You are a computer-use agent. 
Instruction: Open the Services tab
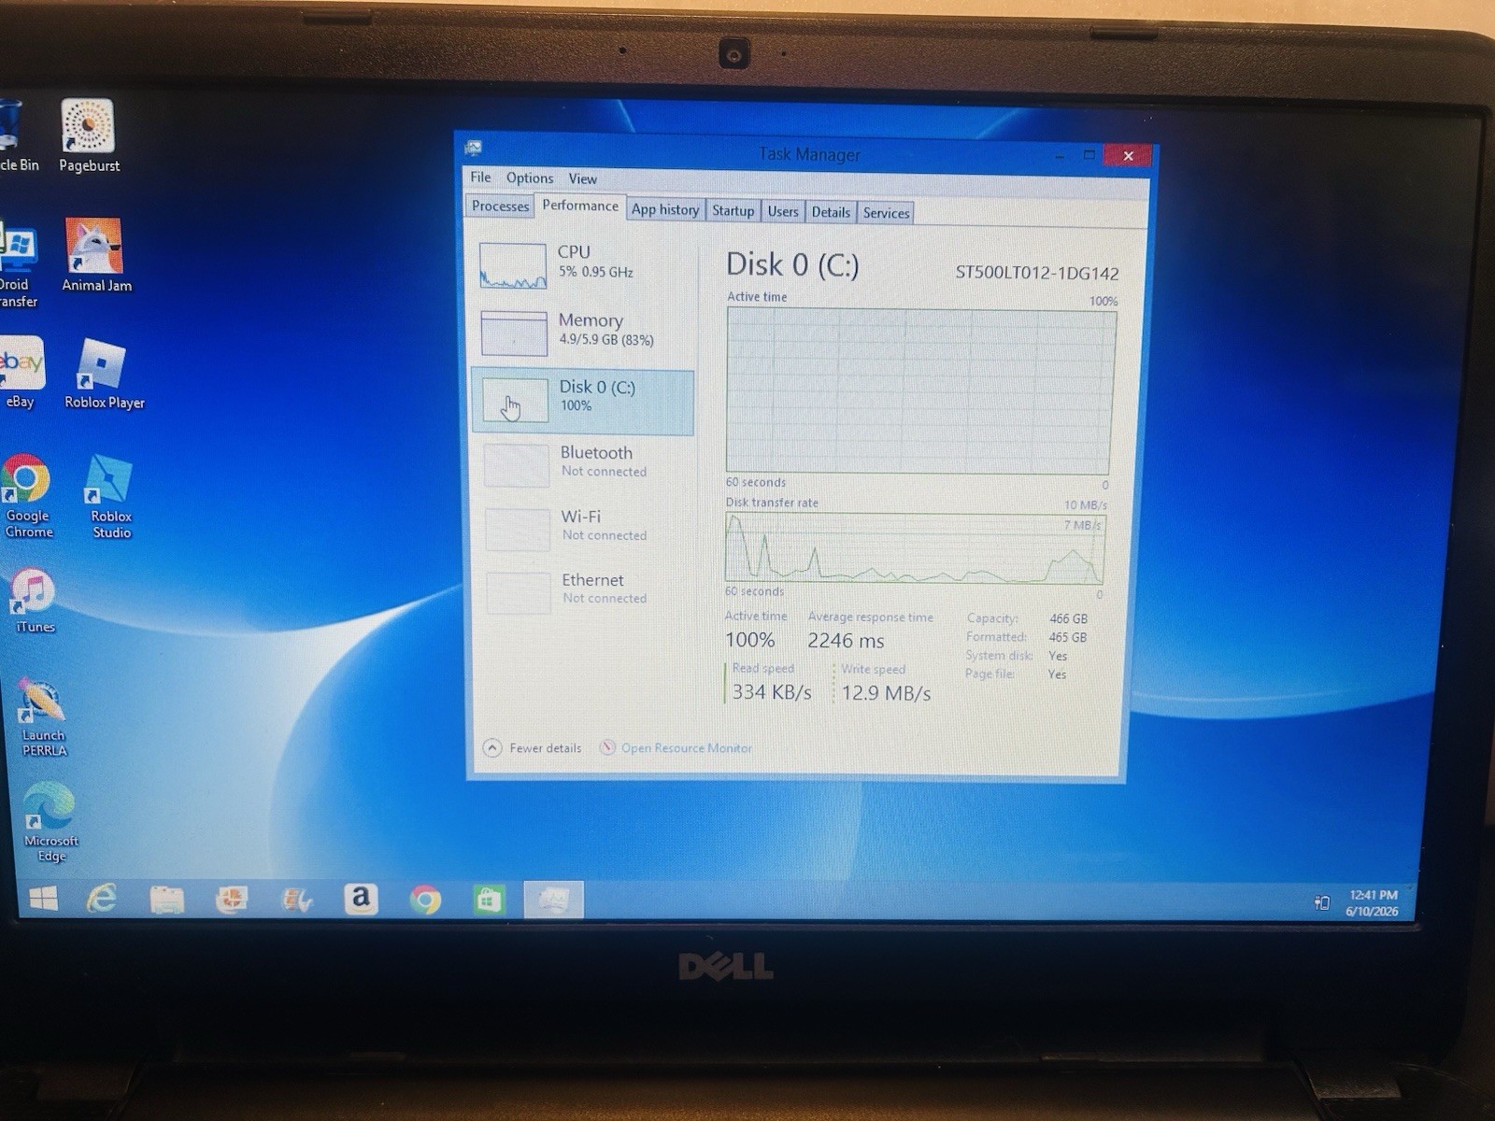[886, 213]
